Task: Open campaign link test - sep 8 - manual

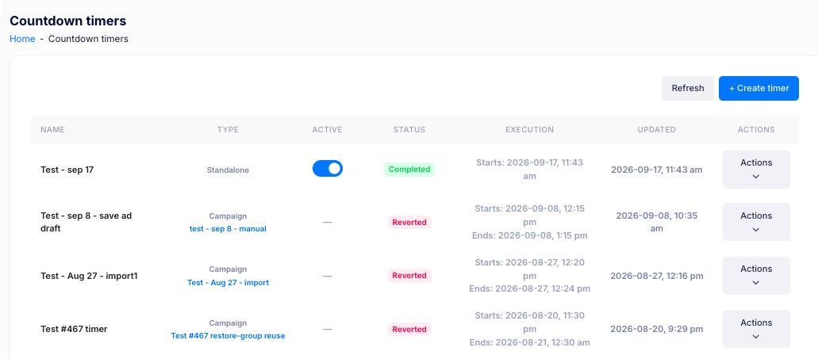Action: [228, 229]
